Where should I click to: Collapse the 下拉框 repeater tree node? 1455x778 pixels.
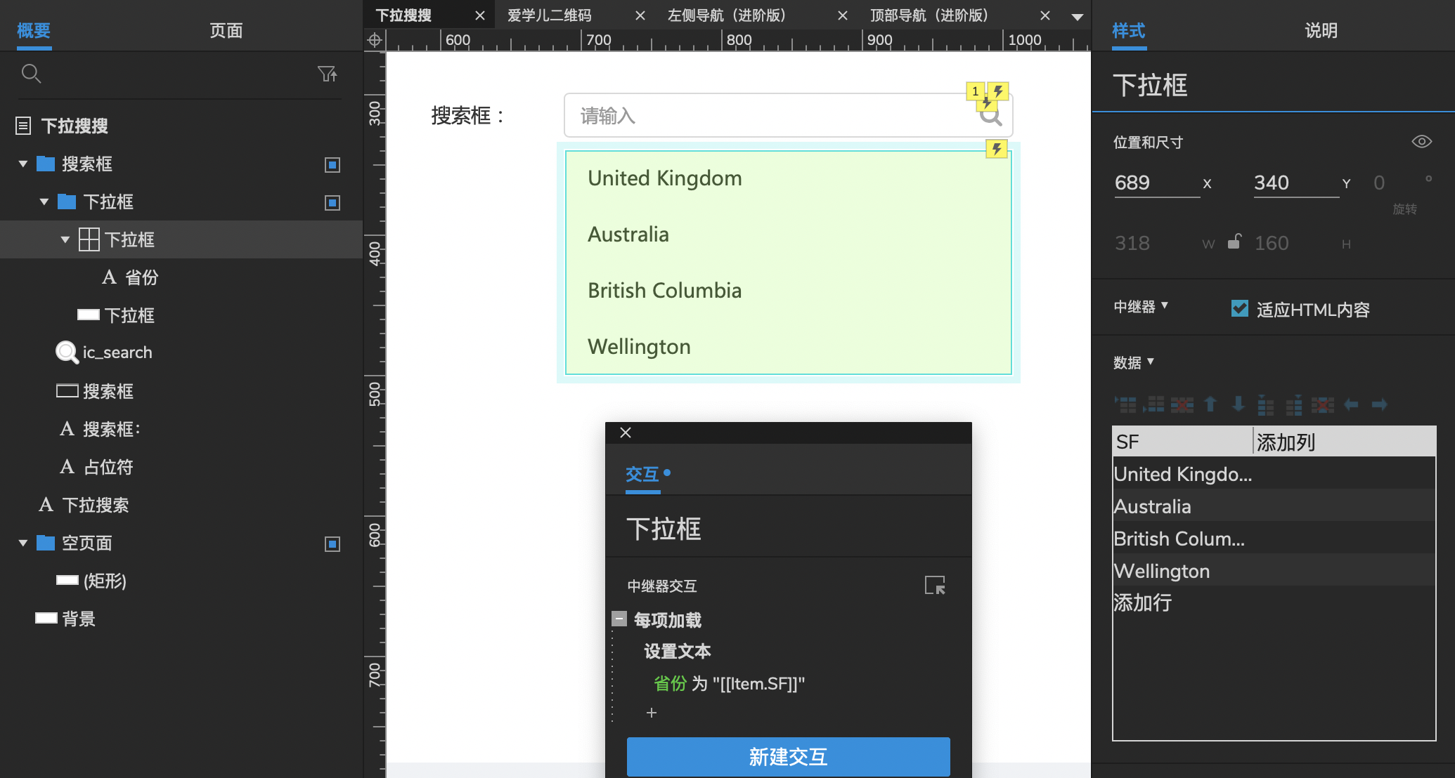(65, 239)
